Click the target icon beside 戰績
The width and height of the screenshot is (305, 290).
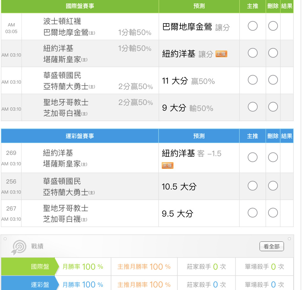pyautogui.click(x=19, y=247)
